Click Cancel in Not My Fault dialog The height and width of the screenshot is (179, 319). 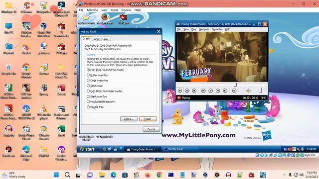tap(151, 129)
